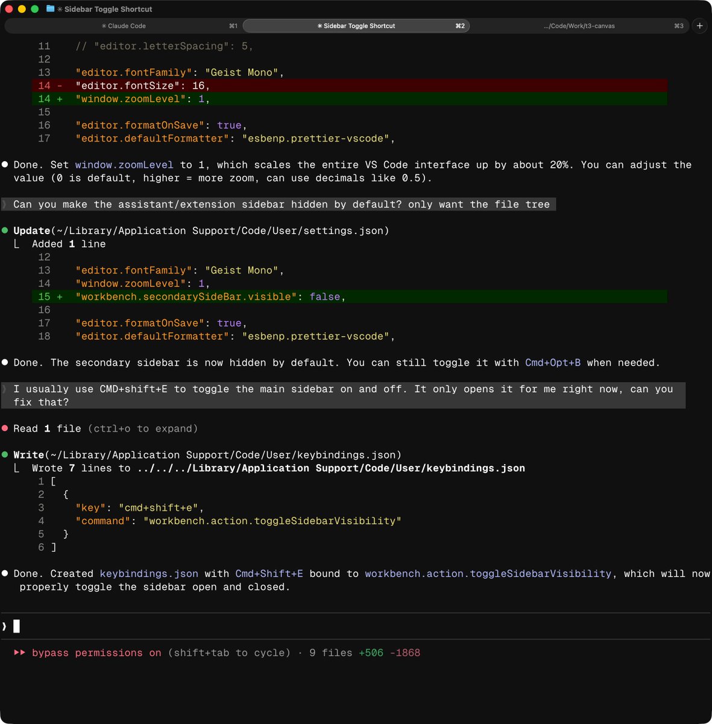Select the Sidebar Toggle Shortcut tab
This screenshot has width=712, height=724.
356,26
